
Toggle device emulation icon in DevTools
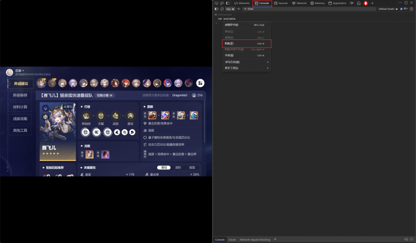tap(222, 3)
